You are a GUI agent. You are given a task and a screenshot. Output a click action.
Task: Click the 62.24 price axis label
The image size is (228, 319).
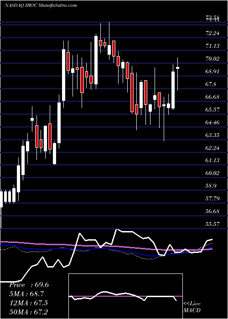(x=212, y=148)
